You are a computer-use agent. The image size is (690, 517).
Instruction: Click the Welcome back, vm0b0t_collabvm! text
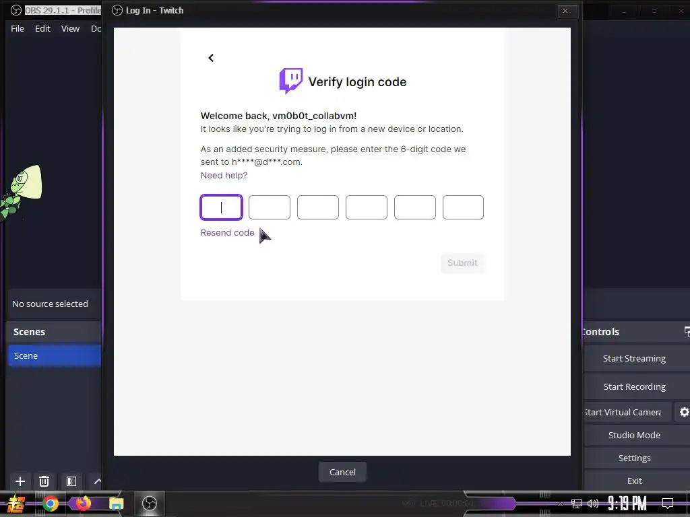point(278,116)
